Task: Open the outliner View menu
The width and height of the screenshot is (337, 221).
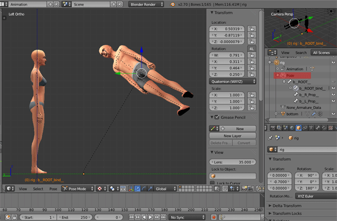Action: click(285, 53)
